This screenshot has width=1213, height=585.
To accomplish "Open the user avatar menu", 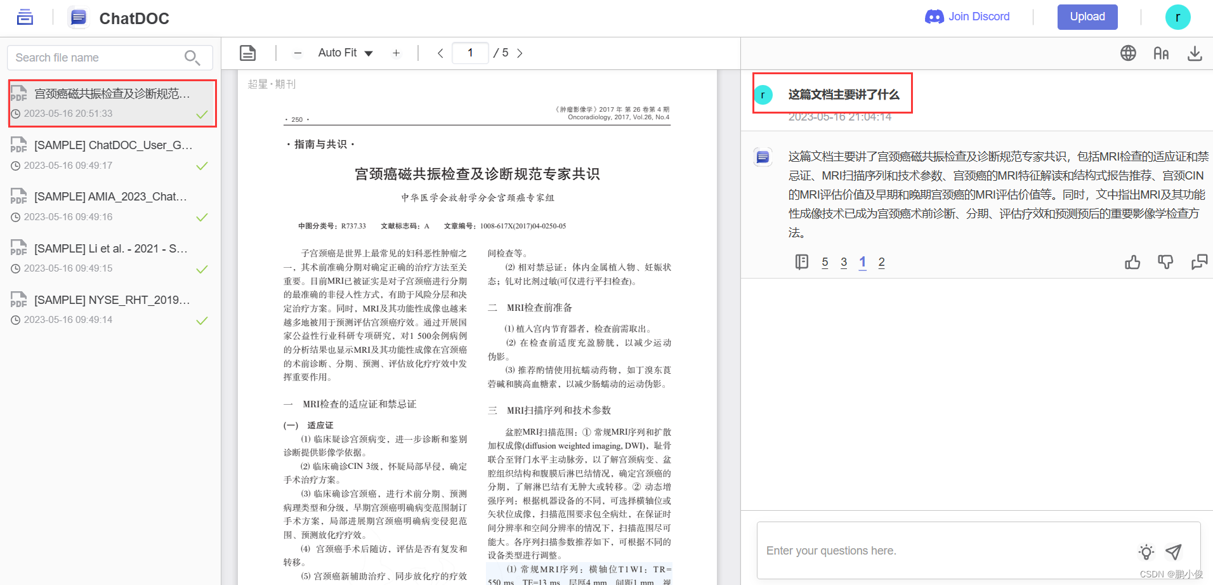I will (1177, 17).
